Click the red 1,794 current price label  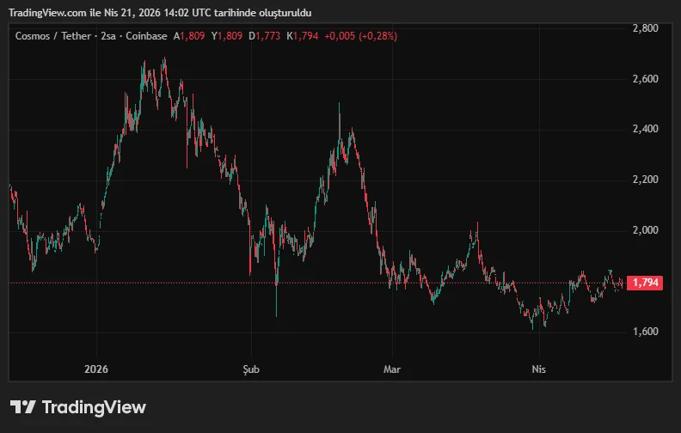click(x=645, y=283)
